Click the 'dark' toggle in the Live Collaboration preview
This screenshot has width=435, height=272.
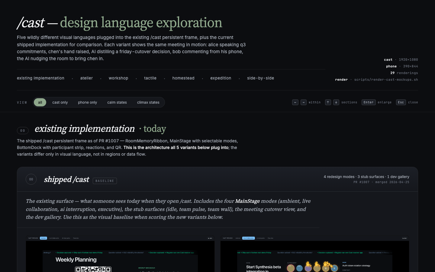coord(404,238)
